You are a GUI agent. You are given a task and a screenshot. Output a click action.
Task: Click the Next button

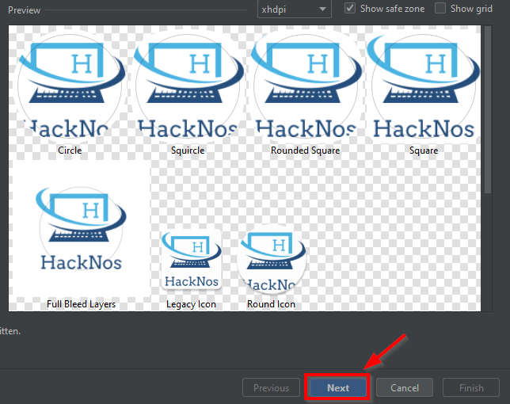[x=338, y=387]
